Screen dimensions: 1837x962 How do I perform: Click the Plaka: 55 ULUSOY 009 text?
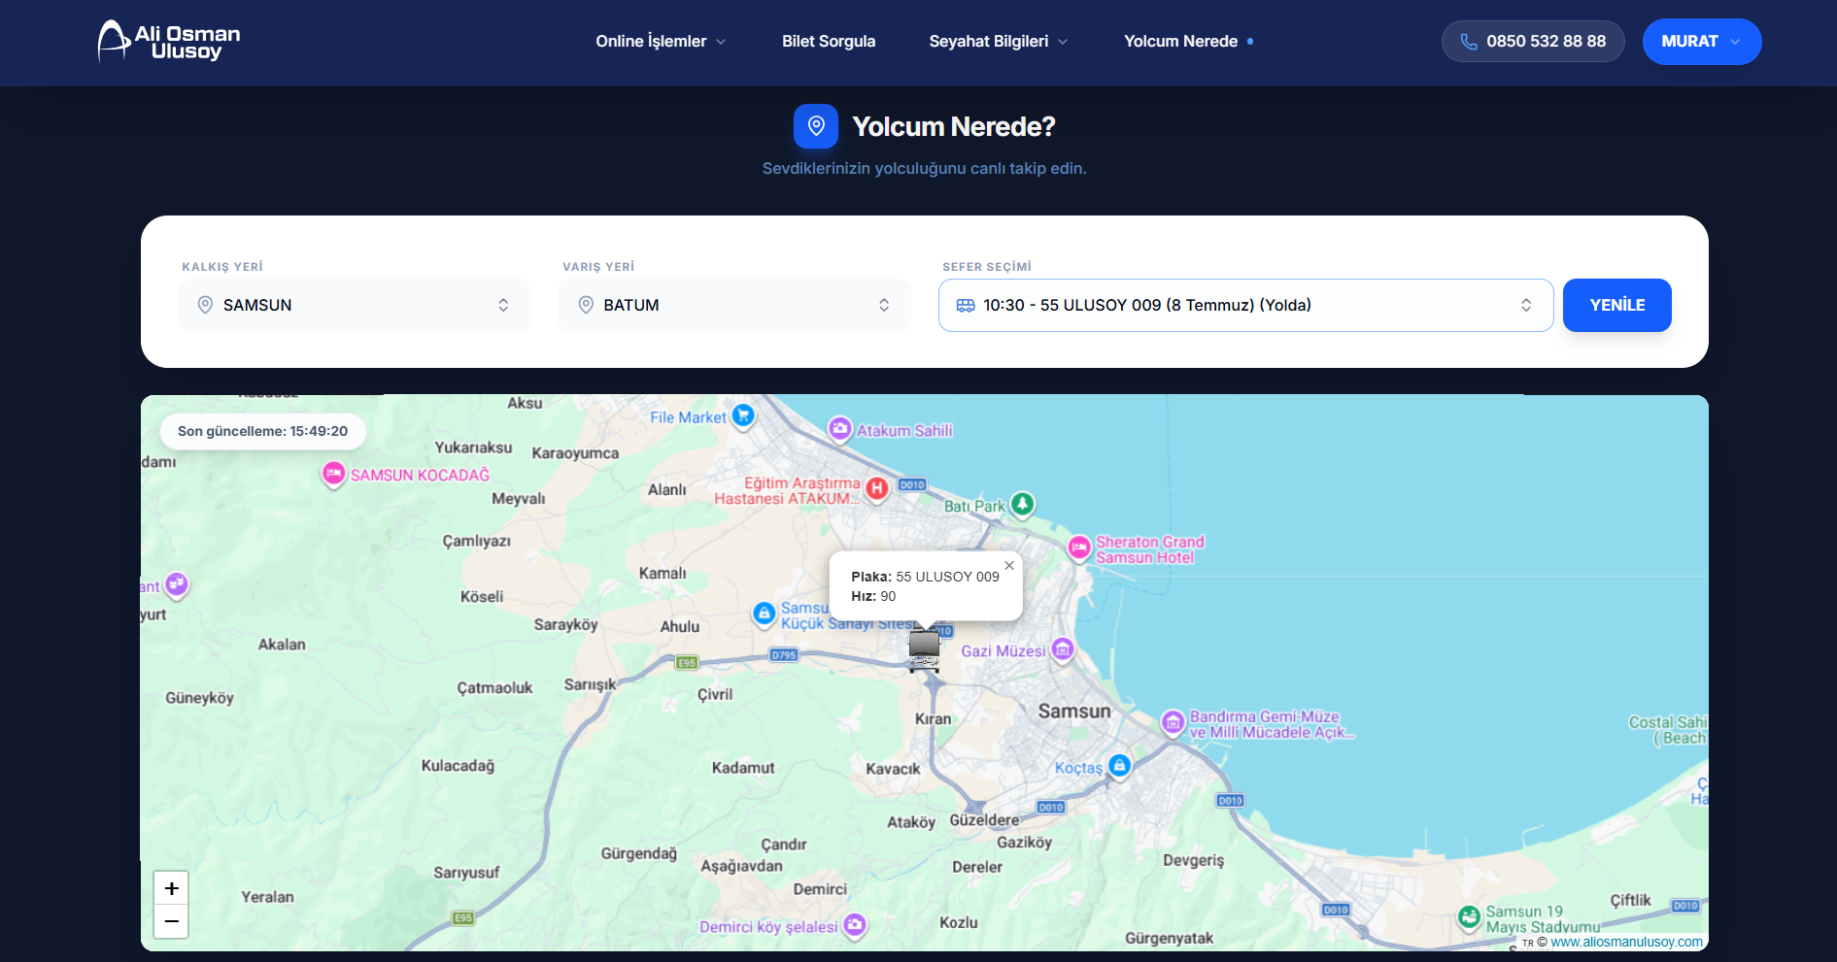pyautogui.click(x=925, y=577)
